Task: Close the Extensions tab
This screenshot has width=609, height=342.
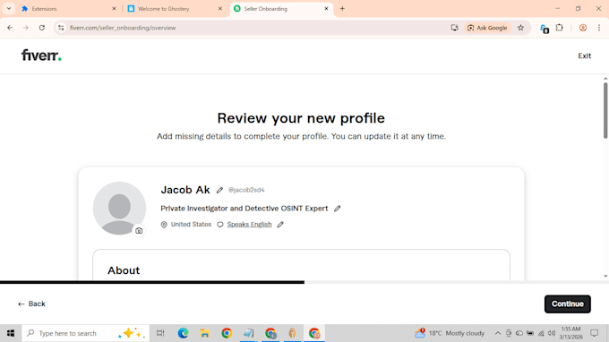Action: (114, 9)
